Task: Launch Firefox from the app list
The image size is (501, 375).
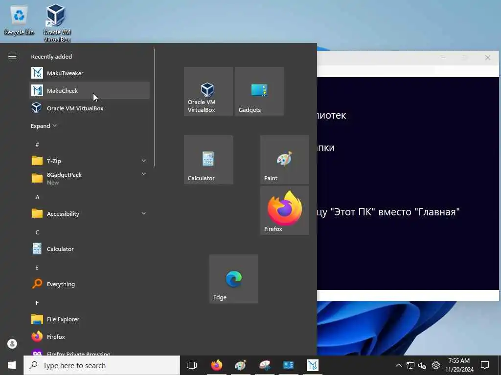Action: click(x=90, y=337)
